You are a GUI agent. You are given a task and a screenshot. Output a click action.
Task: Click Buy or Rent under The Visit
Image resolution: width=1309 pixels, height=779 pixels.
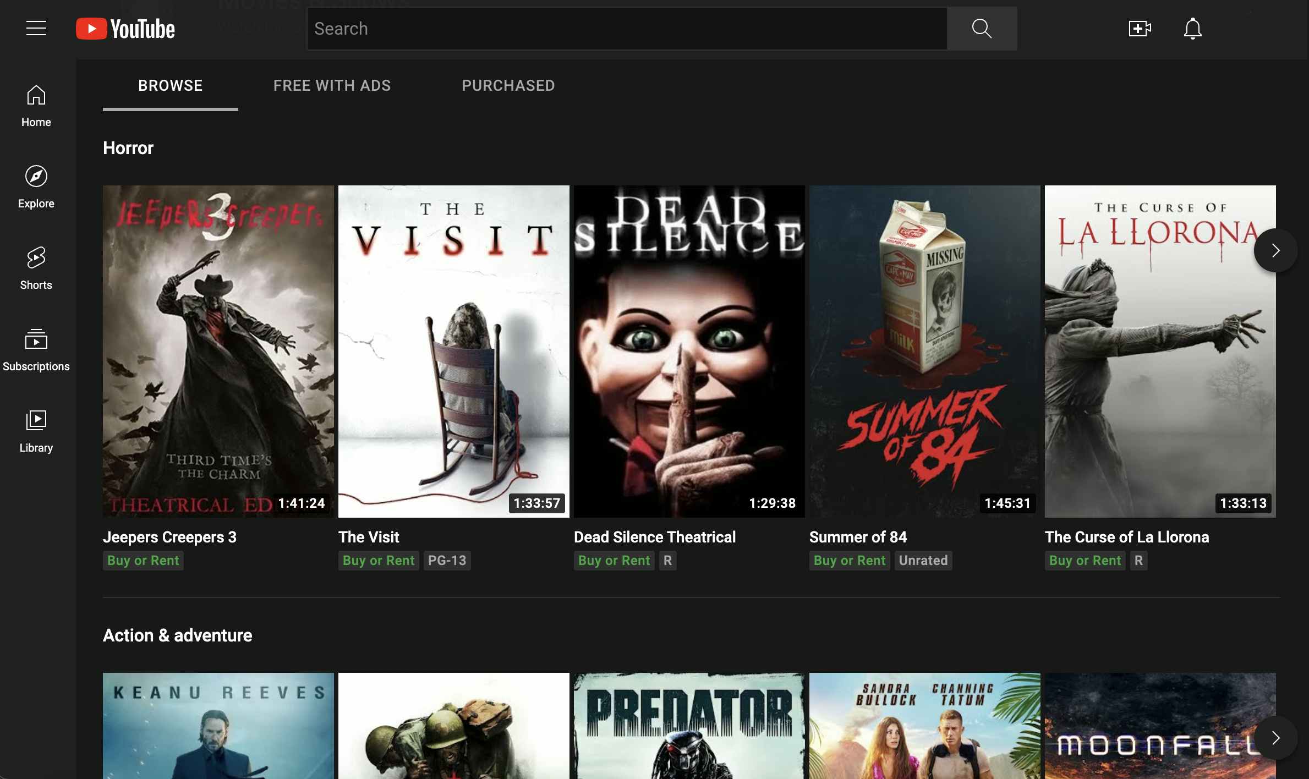[379, 561]
